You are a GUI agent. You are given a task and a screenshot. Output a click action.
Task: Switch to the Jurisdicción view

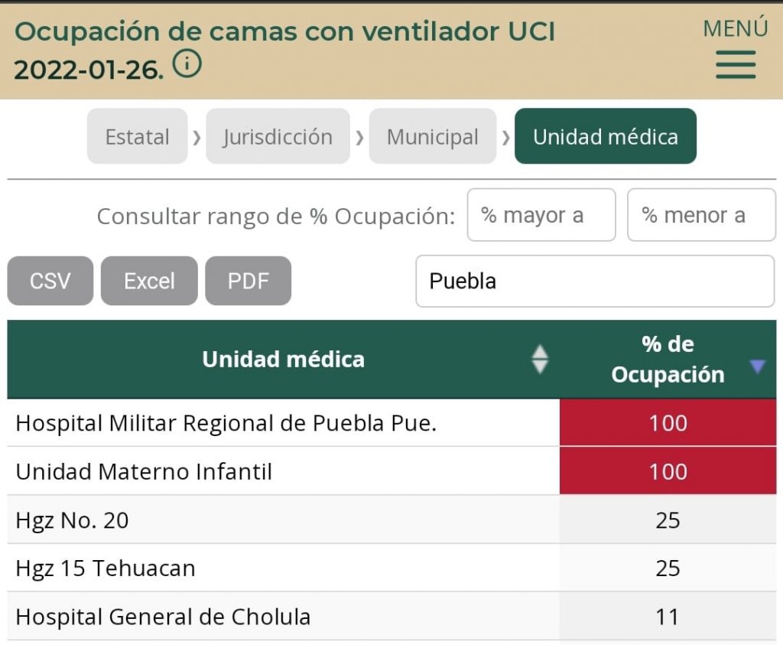click(x=278, y=136)
